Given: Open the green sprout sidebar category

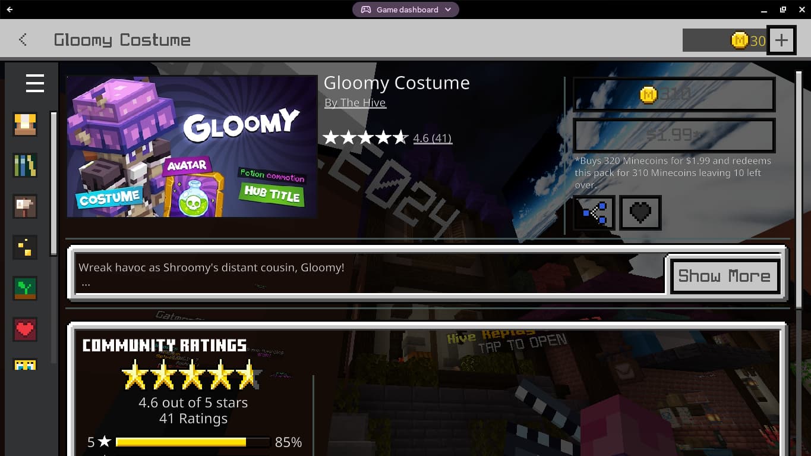Looking at the screenshot, I should click(x=25, y=288).
